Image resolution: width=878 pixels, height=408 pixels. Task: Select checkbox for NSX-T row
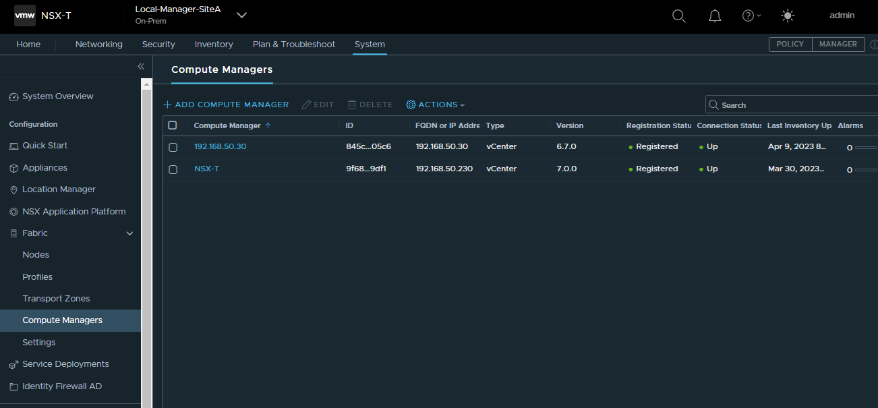[173, 169]
